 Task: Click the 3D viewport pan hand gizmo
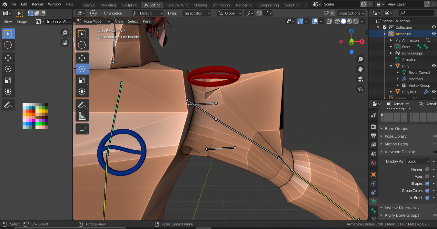coord(360,69)
